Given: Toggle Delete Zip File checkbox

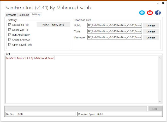Looking at the screenshot, I should pos(10,30).
